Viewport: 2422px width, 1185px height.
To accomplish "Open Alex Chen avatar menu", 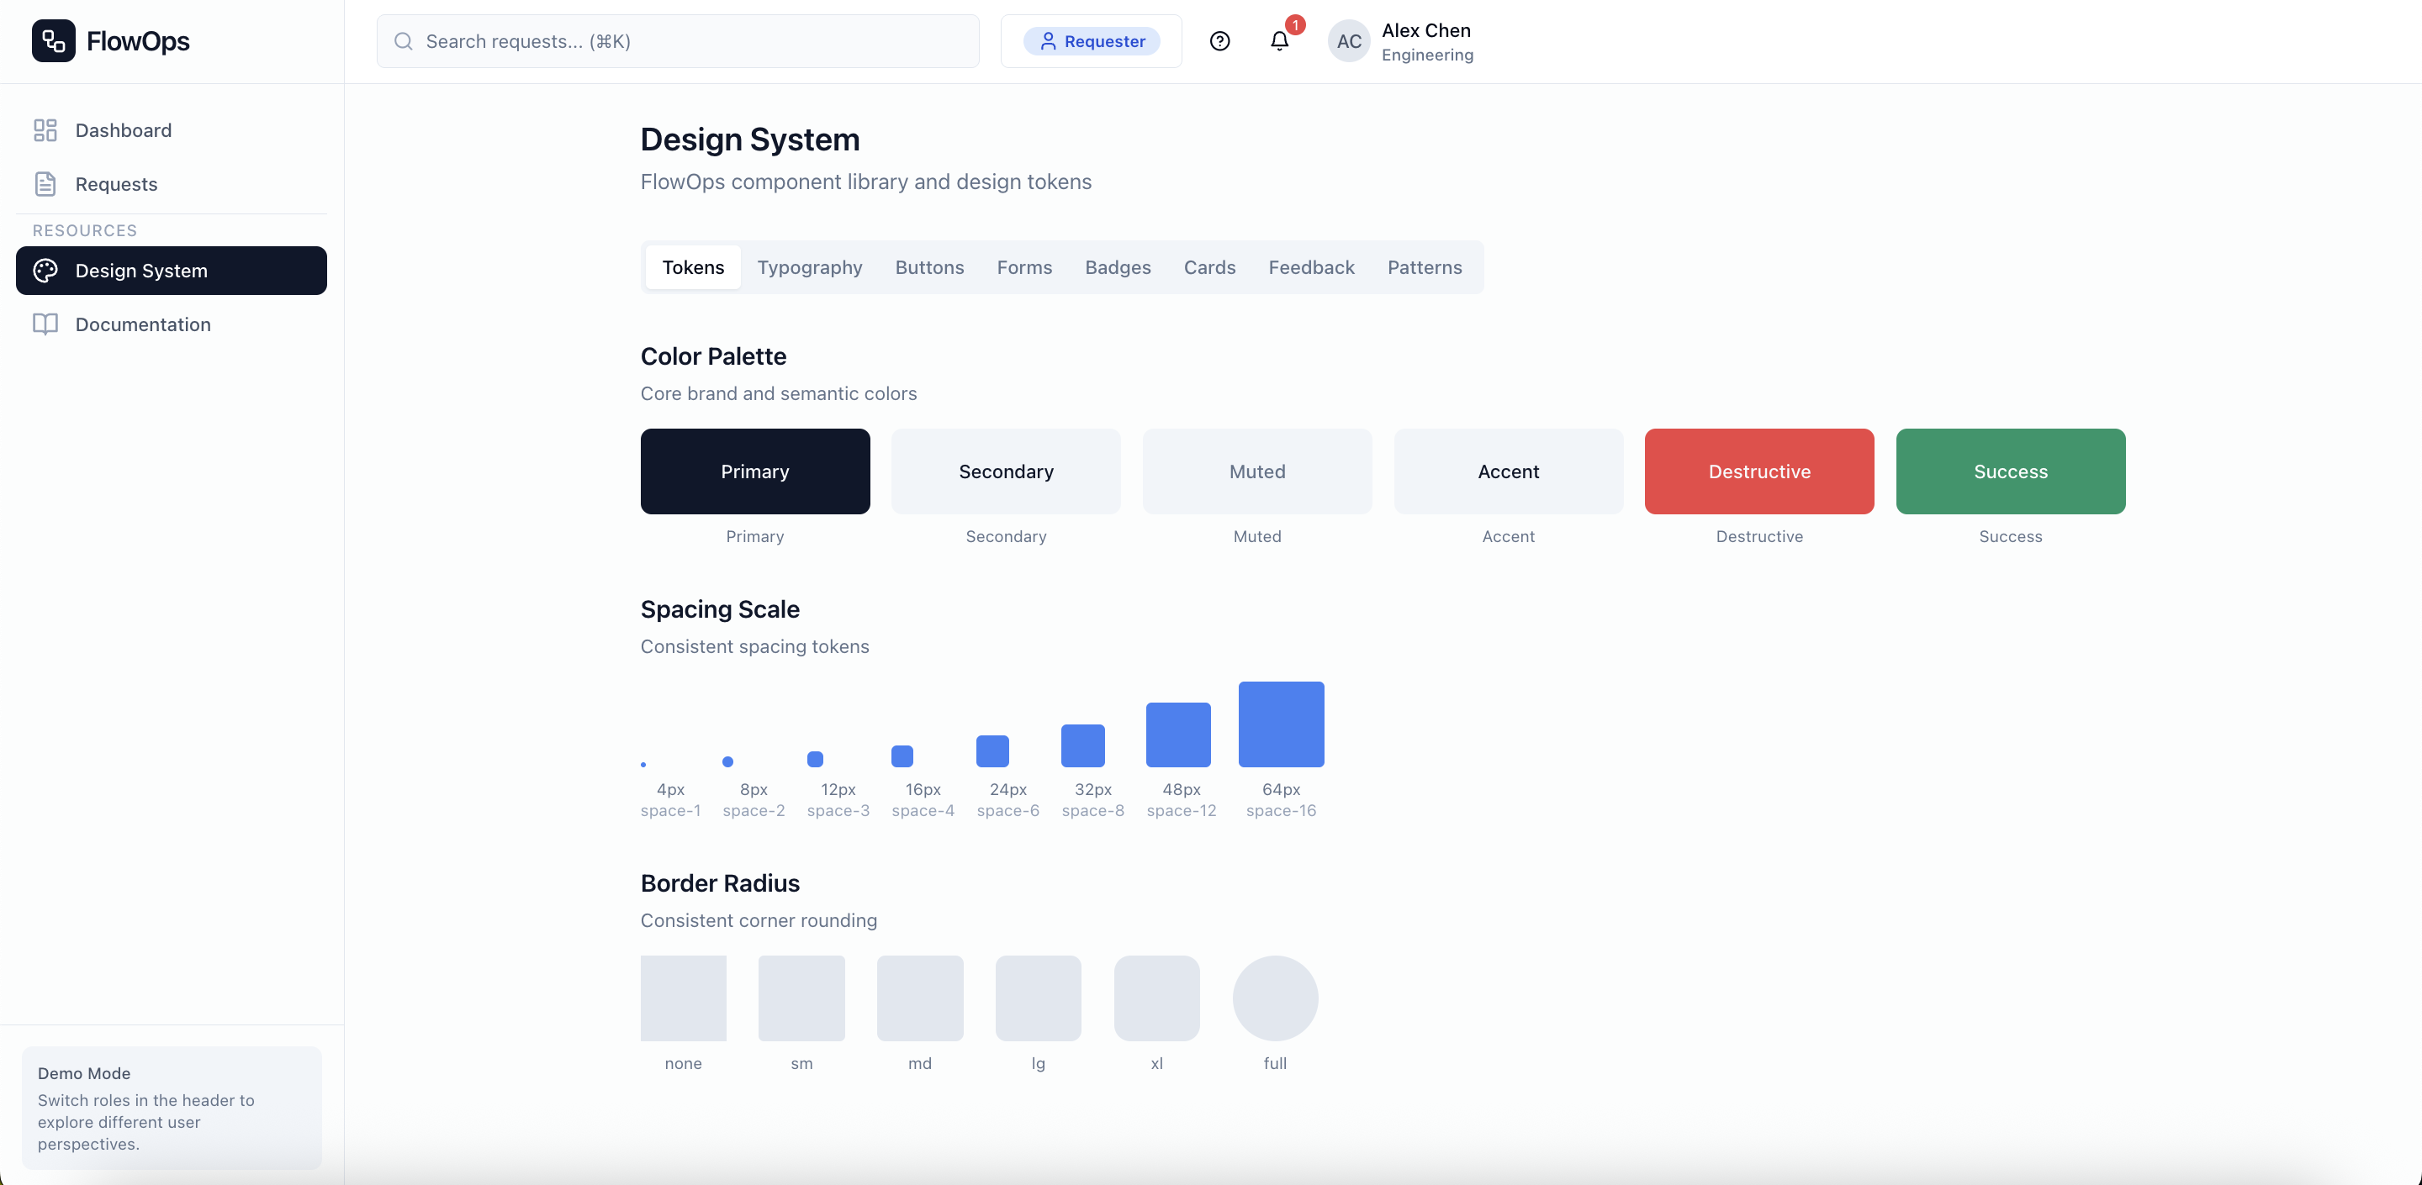I will point(1348,41).
